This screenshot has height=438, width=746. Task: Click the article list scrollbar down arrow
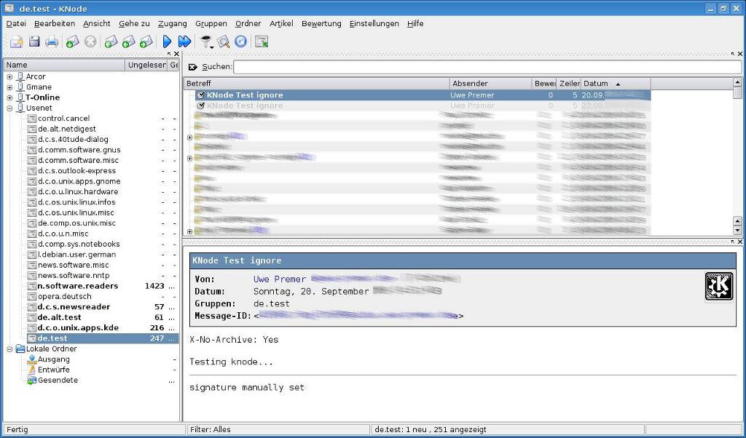point(737,230)
